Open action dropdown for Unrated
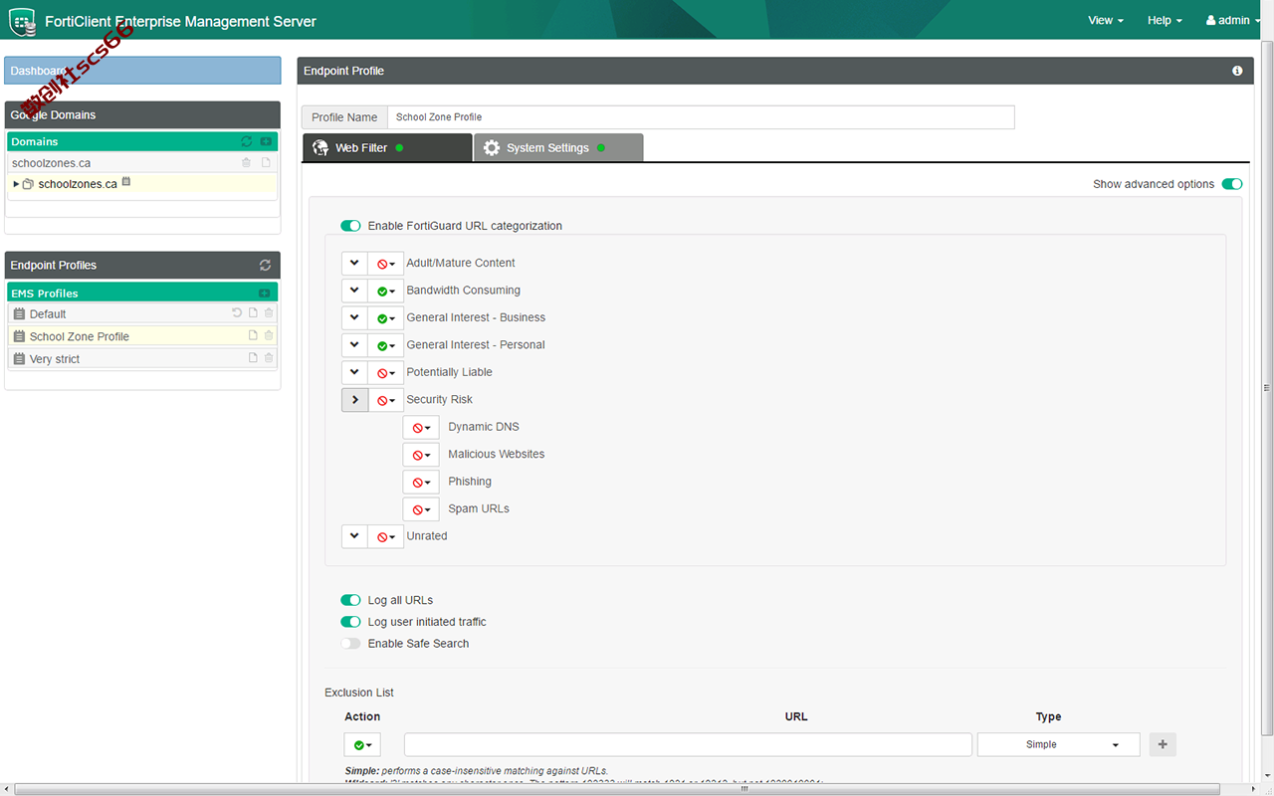This screenshot has height=796, width=1274. click(386, 535)
